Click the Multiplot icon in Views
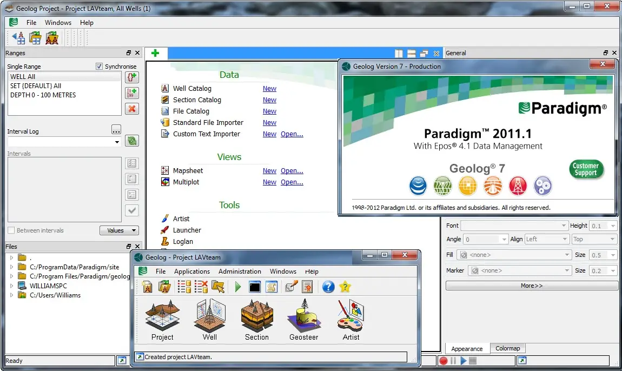Viewport: 622px width, 371px height. pyautogui.click(x=164, y=182)
